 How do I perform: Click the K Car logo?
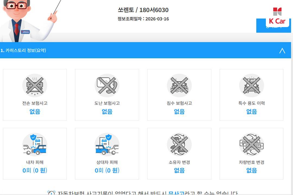277,17
